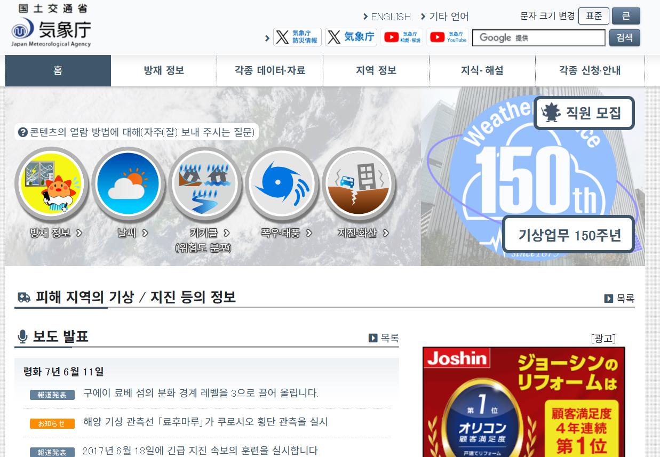Screen dimensions: 660x457
Task: Open the 방재 정보 navigation menu
Action: pos(164,70)
